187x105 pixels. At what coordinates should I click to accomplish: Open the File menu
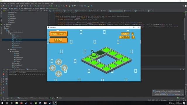click(x=1, y=3)
